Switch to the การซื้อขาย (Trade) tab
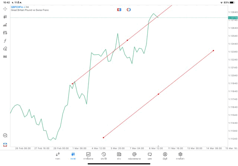Screen dimensions: 238x166 pyautogui.click(x=88, y=156)
